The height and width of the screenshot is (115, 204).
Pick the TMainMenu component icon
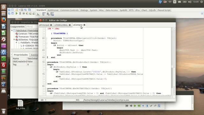(x=44, y=14)
